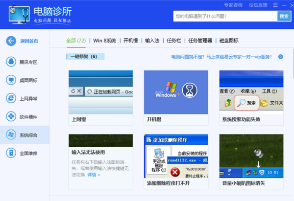Click the vertical scrollbar of the content area
Screen dimensions: 294x201
point(293,63)
